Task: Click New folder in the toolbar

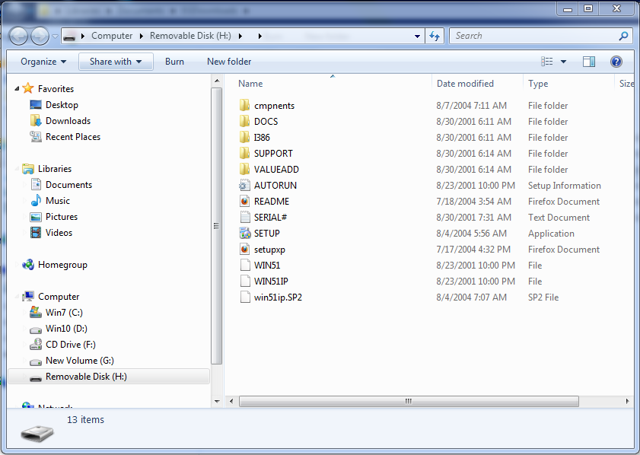Action: pyautogui.click(x=229, y=62)
